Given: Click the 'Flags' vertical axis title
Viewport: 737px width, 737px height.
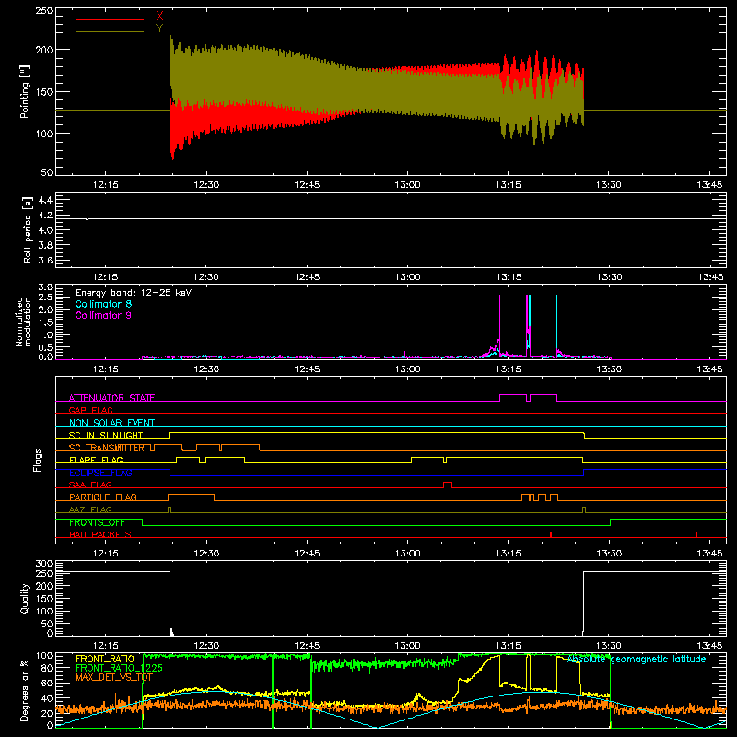Looking at the screenshot, I should point(38,460).
